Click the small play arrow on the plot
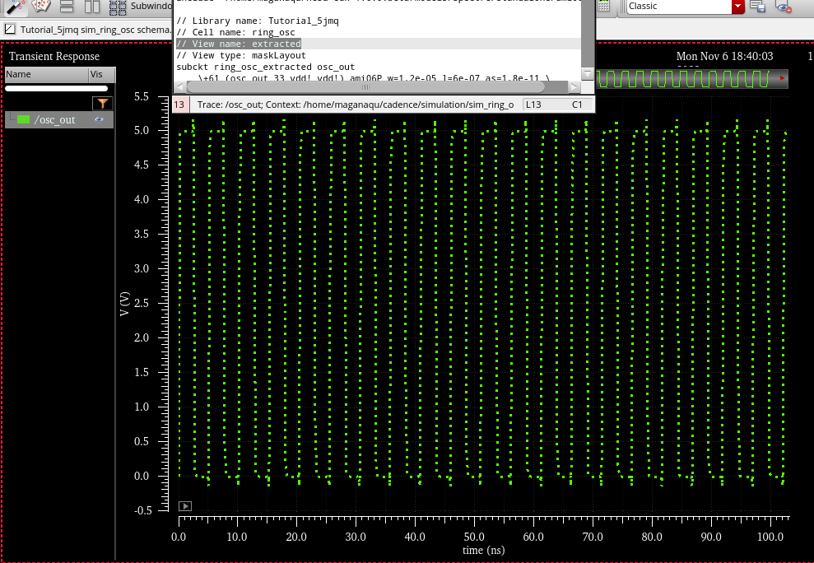814x563 pixels. pos(185,506)
